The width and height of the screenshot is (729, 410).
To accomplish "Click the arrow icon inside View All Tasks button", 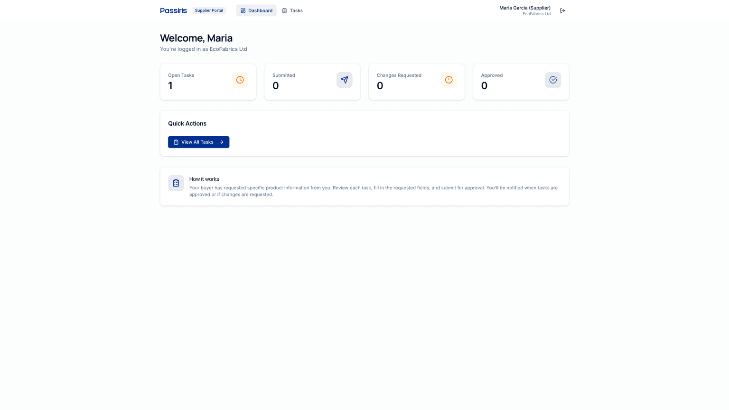I will [x=221, y=142].
